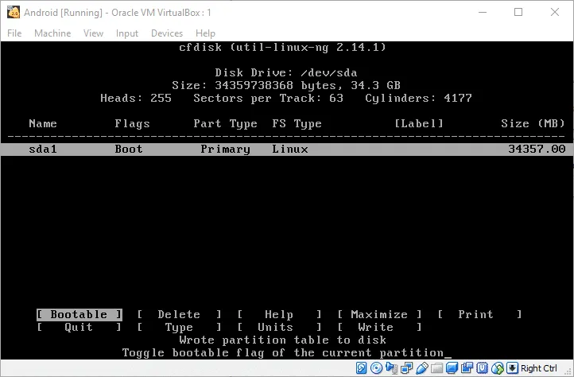
Task: Click the keyboard capture arrow icon
Action: (511, 367)
